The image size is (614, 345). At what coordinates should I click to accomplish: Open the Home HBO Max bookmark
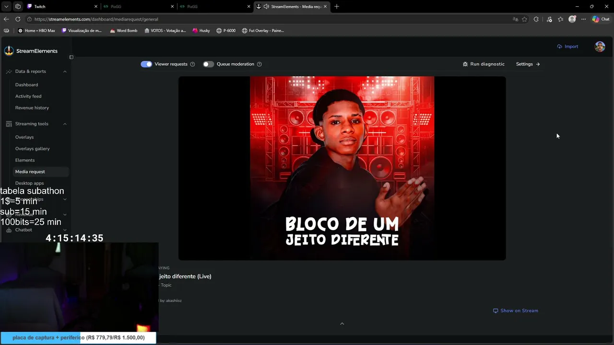[x=36, y=31]
